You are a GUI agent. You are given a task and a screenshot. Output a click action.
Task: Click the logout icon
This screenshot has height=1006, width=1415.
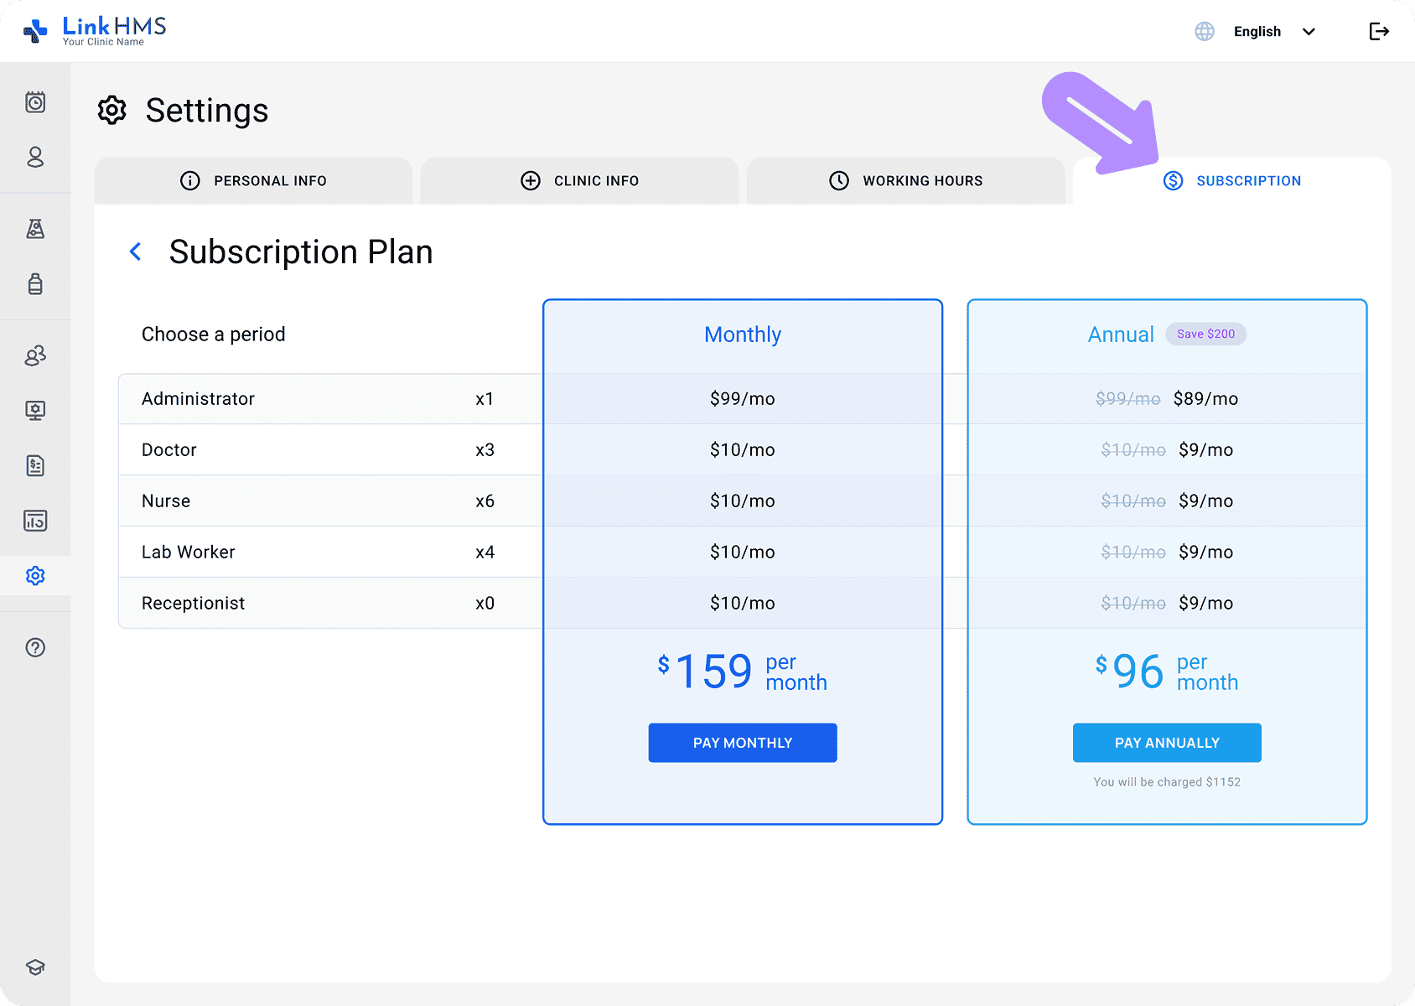pos(1378,31)
